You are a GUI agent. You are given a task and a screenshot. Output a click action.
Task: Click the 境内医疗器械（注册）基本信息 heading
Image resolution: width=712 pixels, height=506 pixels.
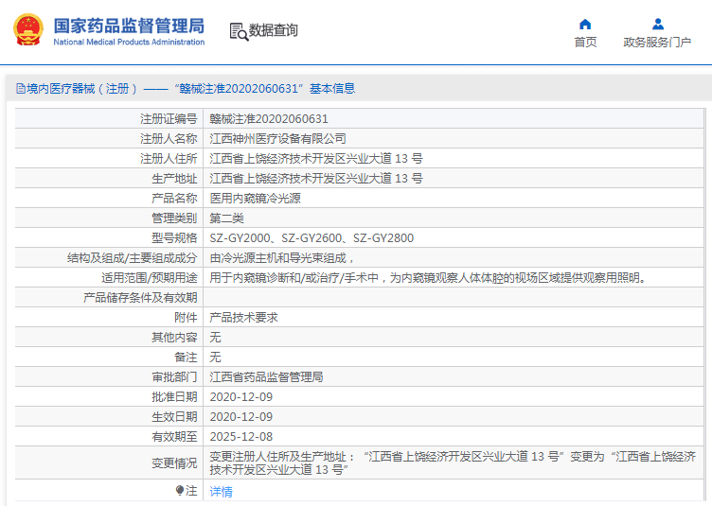click(190, 88)
